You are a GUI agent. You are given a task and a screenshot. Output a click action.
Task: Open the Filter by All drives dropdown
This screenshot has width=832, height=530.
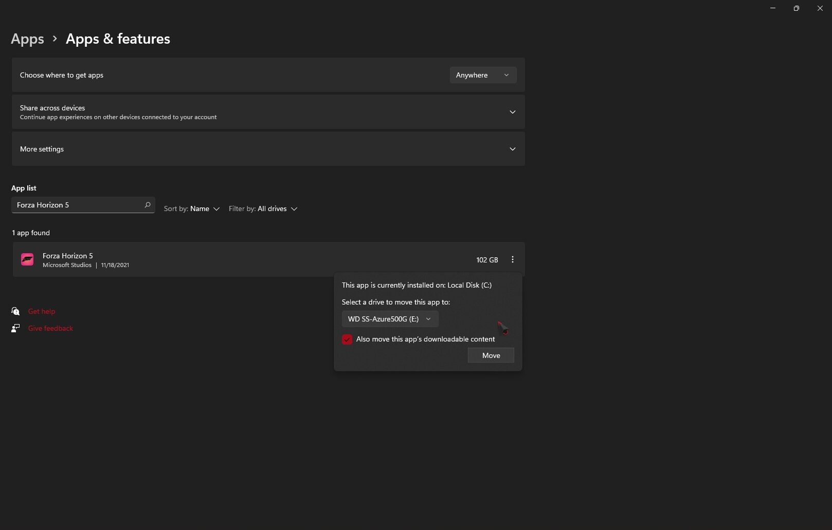pyautogui.click(x=263, y=209)
